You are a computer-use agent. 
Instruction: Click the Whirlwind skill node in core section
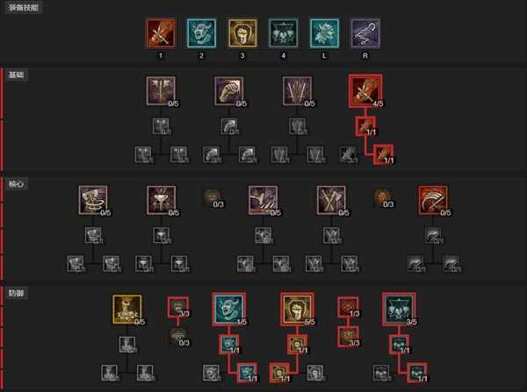click(93, 200)
